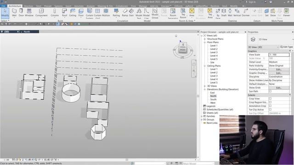Open the 3D View: {3D} instance dropdown
The width and height of the screenshot is (294, 165).
263,47
